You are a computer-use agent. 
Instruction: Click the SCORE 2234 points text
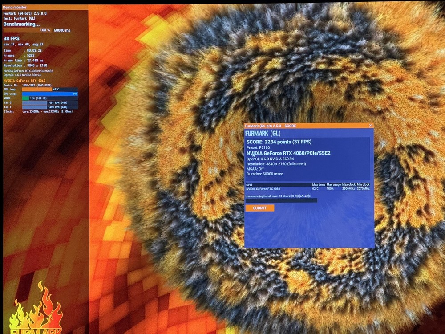[x=278, y=141]
